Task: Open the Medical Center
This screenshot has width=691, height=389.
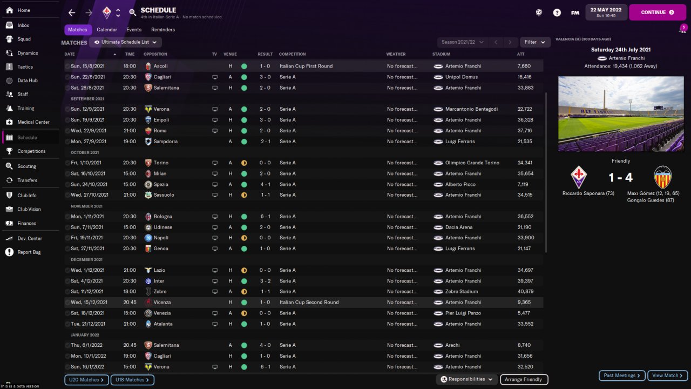Action: pos(30,122)
